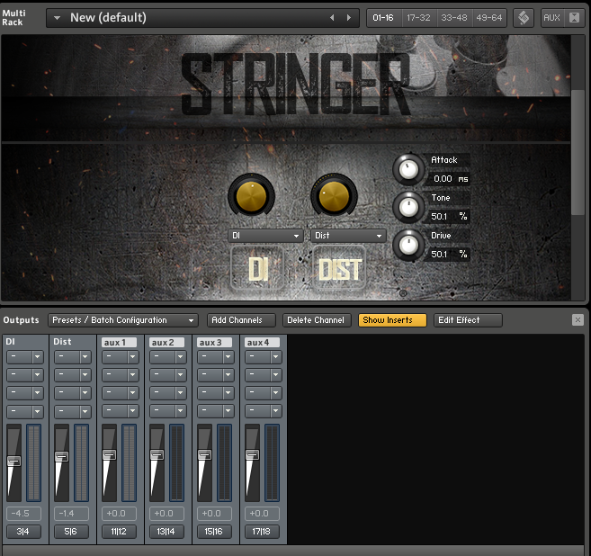Click the Dist channel fader handle

click(61, 457)
